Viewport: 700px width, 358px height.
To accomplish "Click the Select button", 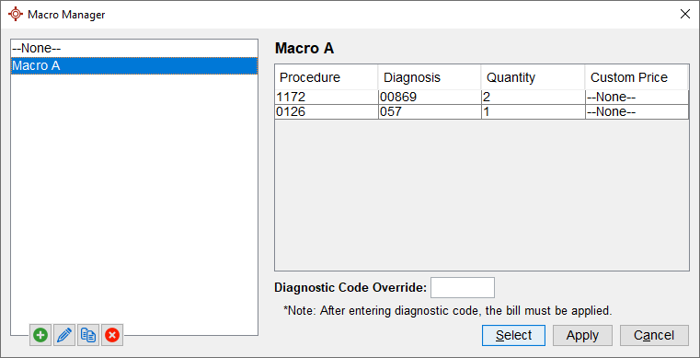I will (513, 335).
